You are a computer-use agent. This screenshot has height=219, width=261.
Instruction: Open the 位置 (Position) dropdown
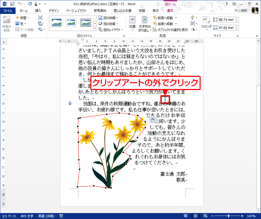point(133,24)
